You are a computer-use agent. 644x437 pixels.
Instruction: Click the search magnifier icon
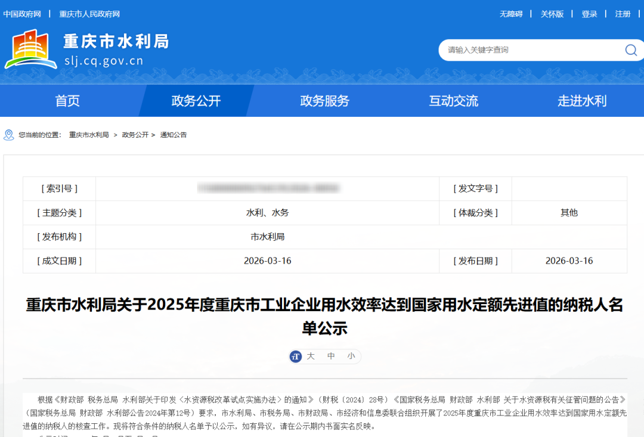tap(630, 50)
